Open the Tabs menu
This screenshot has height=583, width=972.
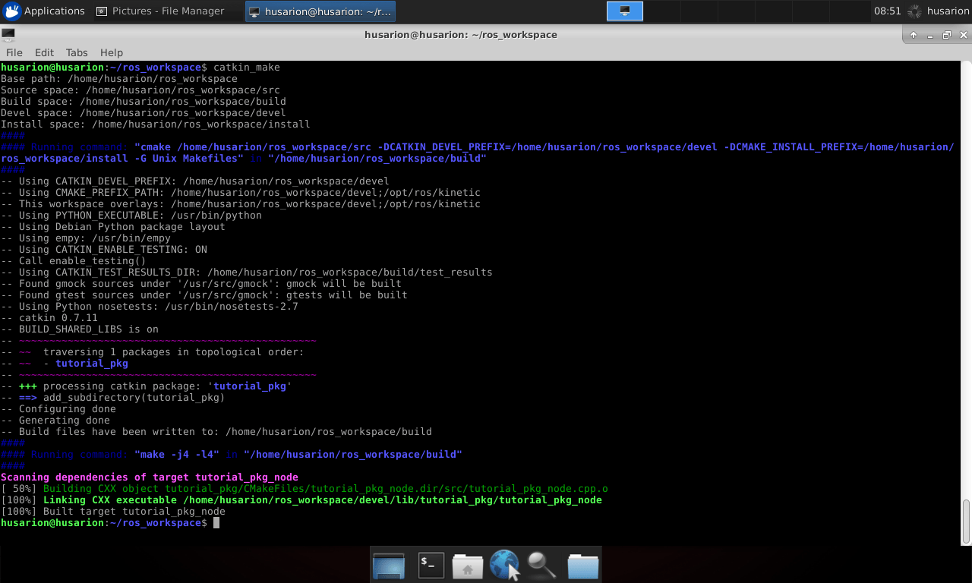click(77, 52)
